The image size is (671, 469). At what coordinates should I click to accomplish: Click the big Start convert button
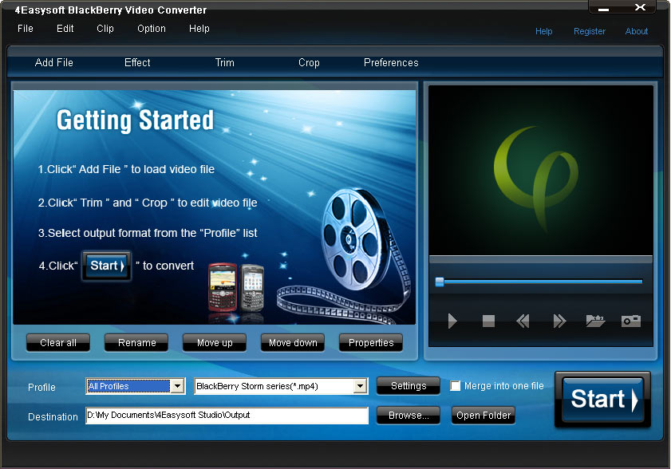[602, 399]
